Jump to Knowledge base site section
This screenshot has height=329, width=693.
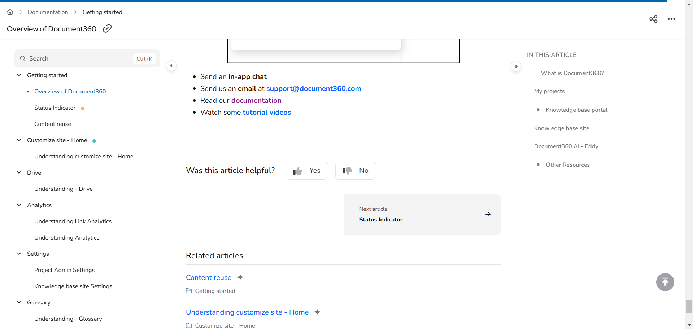tap(562, 128)
